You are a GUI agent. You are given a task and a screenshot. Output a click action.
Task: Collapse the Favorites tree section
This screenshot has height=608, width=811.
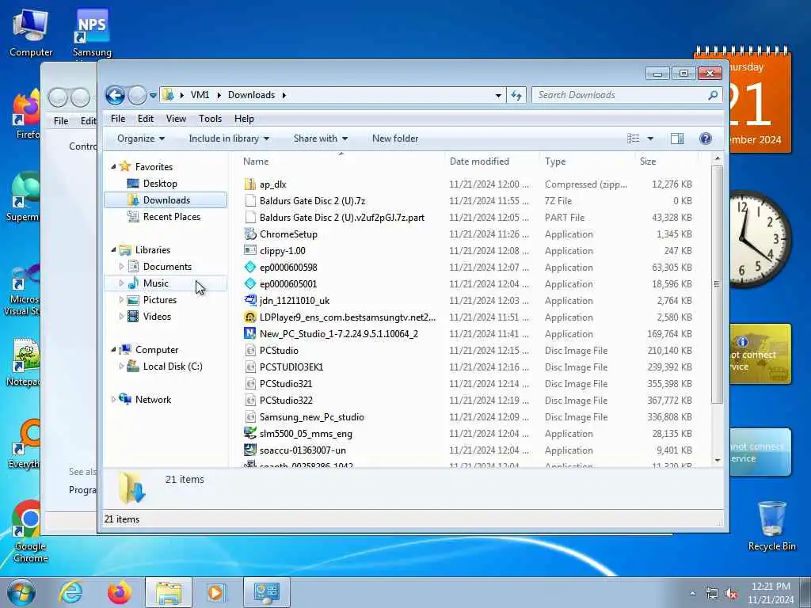point(113,166)
